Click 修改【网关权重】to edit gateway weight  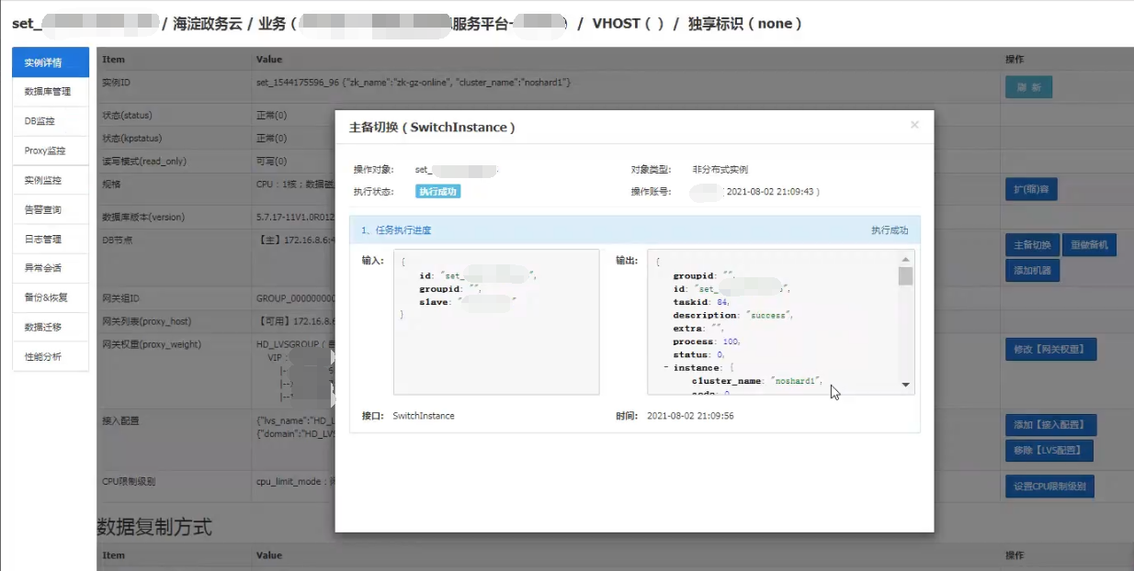pyautogui.click(x=1050, y=349)
